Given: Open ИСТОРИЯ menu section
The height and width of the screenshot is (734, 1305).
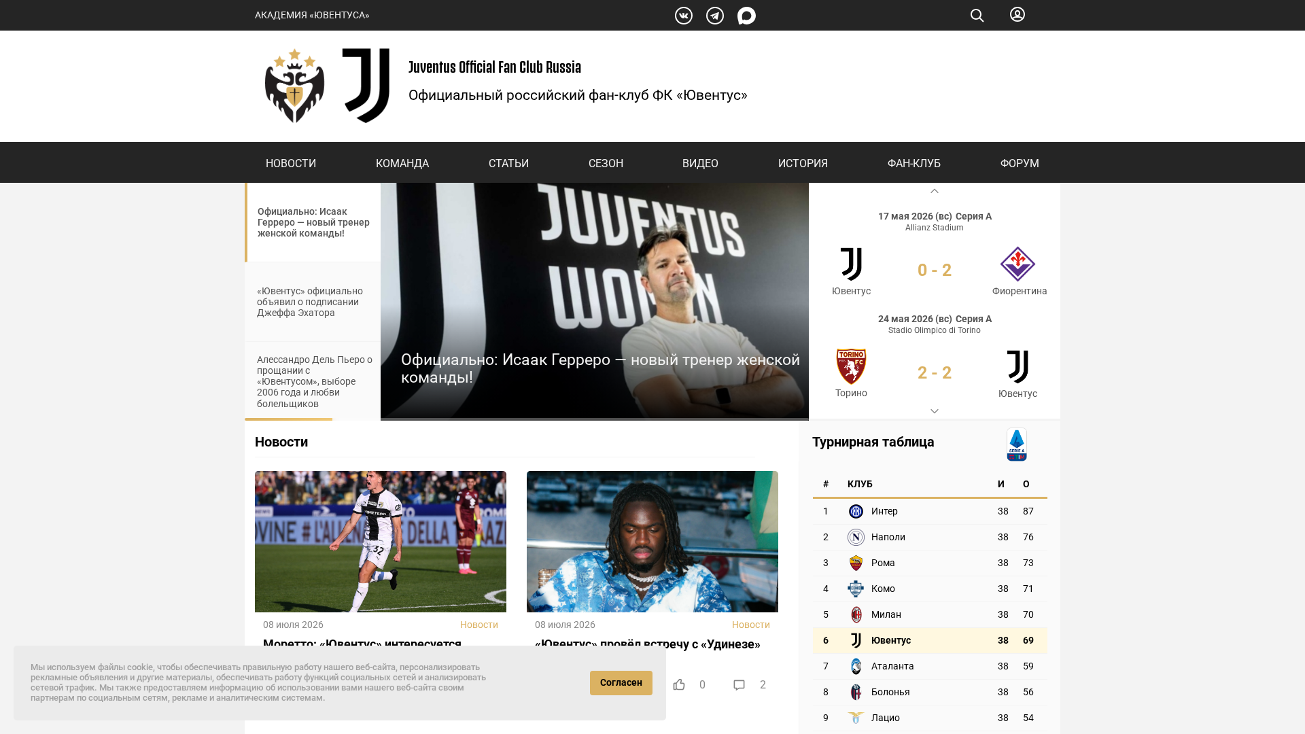Looking at the screenshot, I should coord(803,163).
